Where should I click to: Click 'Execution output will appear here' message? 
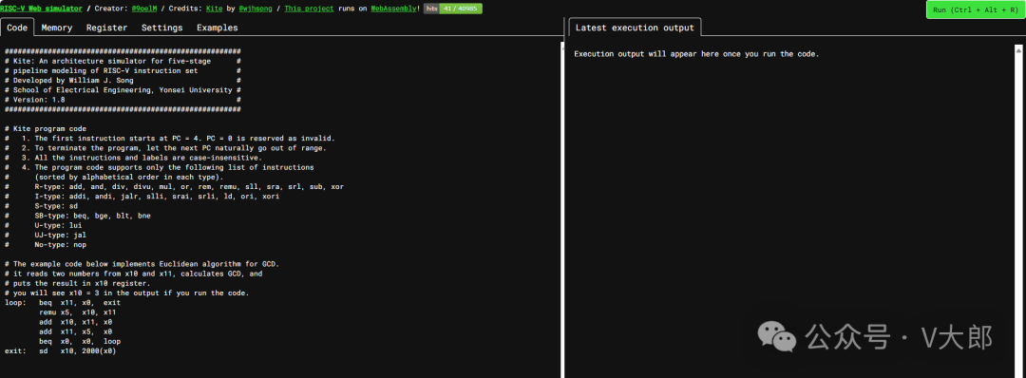[x=697, y=54]
